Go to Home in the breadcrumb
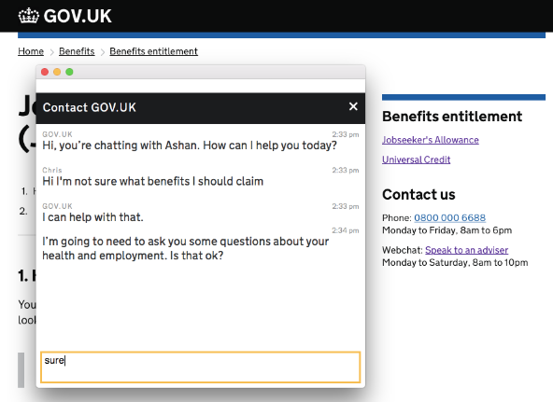Viewport: 553px width, 402px height. (31, 51)
